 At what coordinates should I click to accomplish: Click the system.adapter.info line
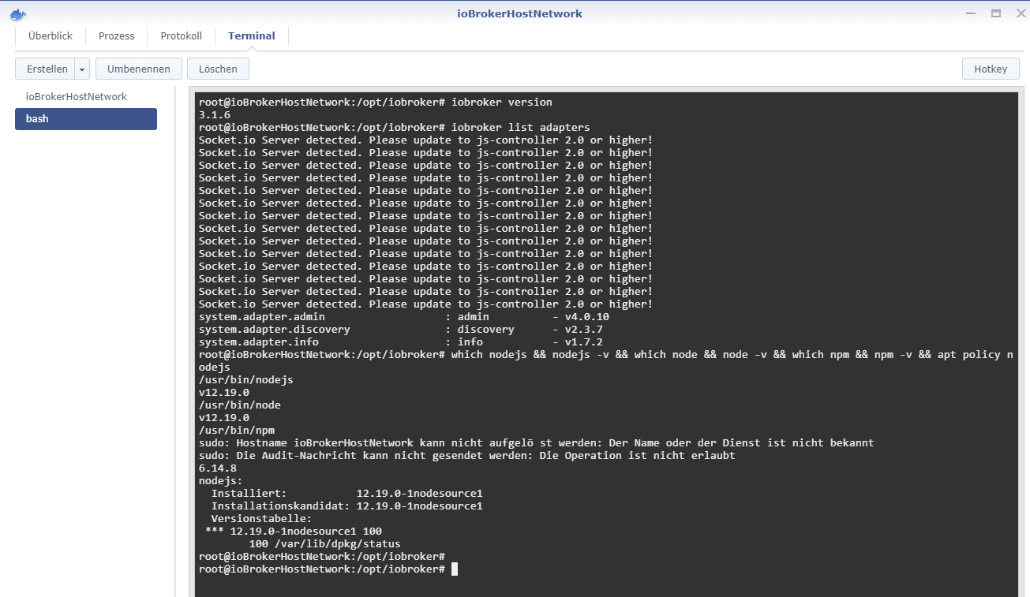(401, 342)
